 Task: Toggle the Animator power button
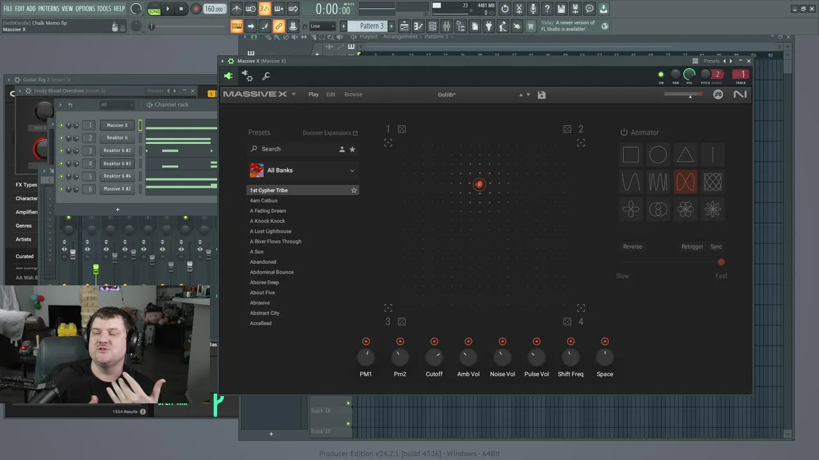point(624,132)
